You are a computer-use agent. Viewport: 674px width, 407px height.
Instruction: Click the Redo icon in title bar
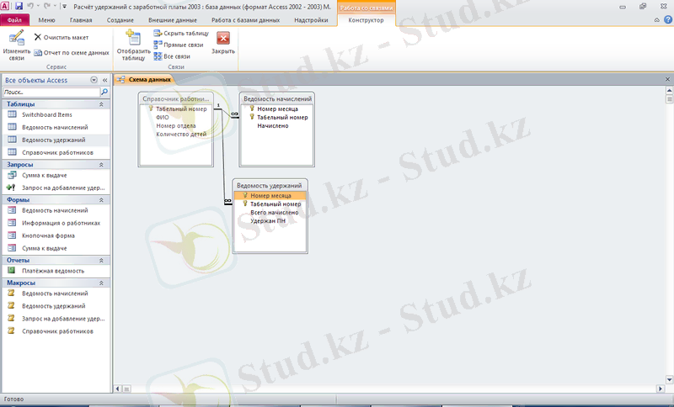(47, 7)
